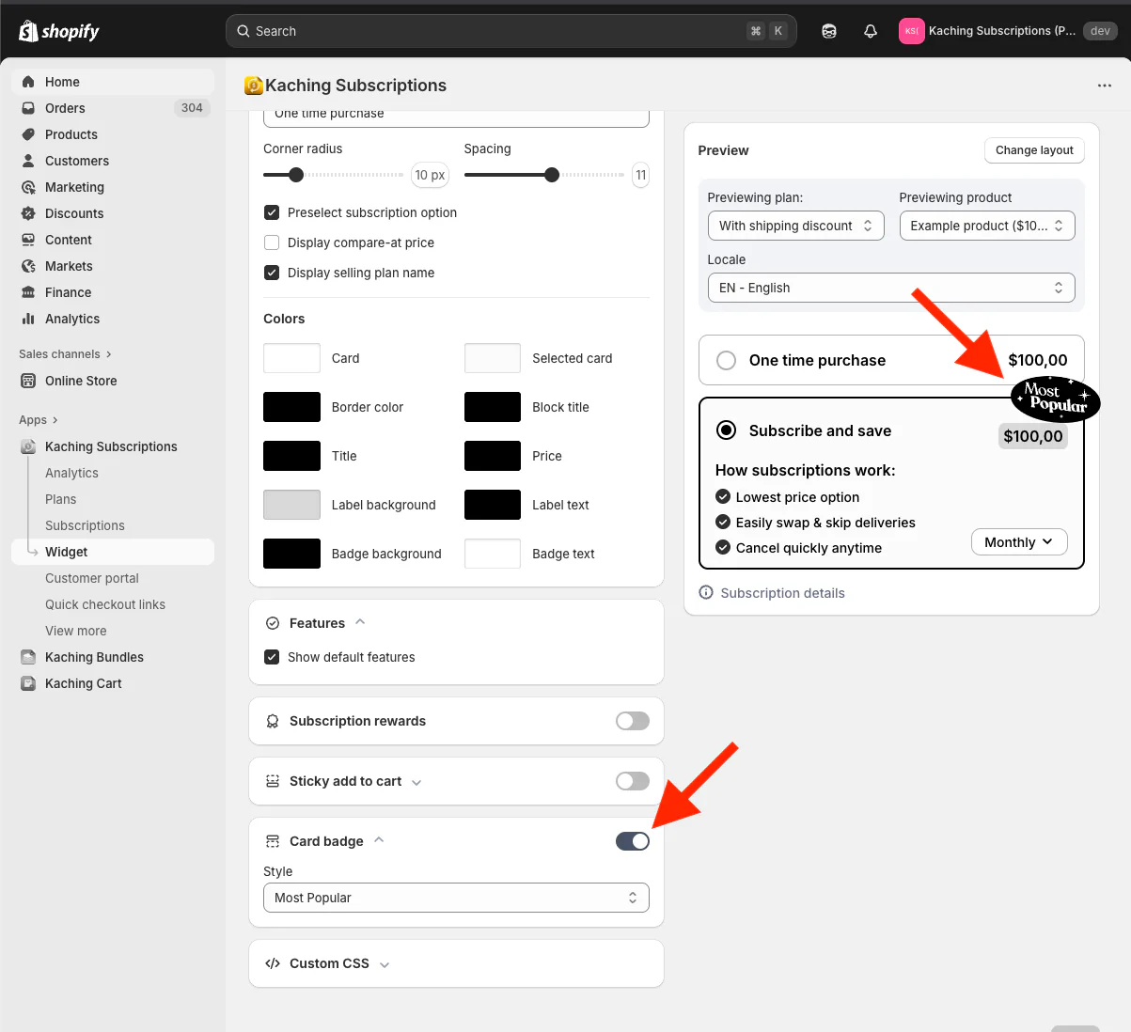Image resolution: width=1131 pixels, height=1032 pixels.
Task: Click the Home icon in sidebar
Action: pyautogui.click(x=28, y=82)
